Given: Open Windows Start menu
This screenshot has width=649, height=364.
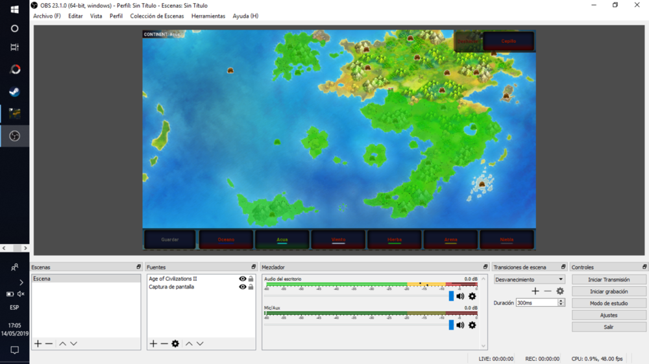Looking at the screenshot, I should click(x=14, y=9).
